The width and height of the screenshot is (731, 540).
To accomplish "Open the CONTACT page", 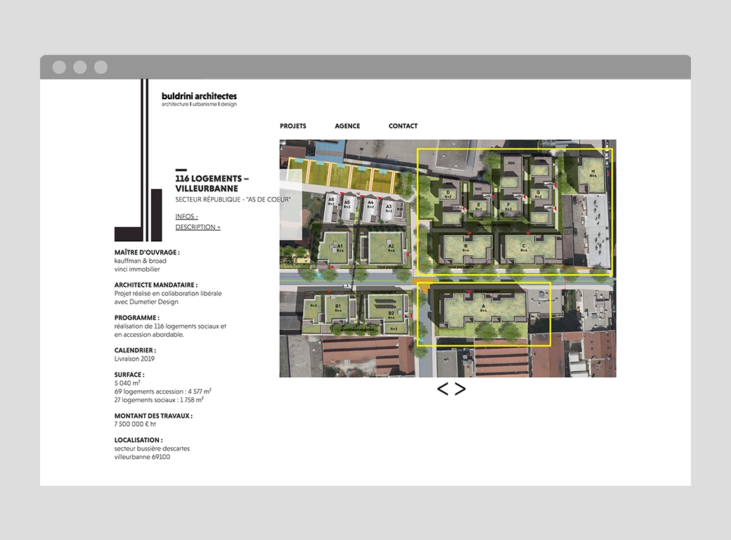I will pos(403,126).
